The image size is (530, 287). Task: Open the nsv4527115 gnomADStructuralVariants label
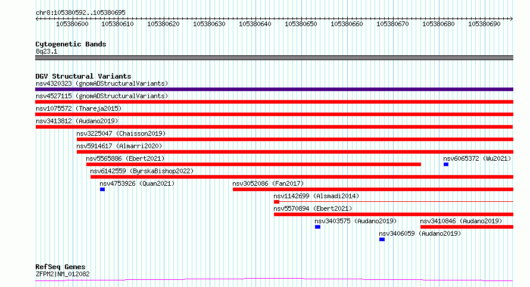[102, 96]
